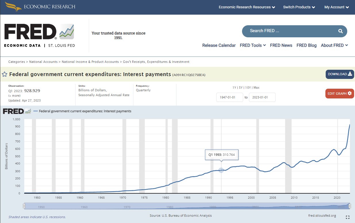
Task: Click the fullscreen chart icon
Action: click(x=348, y=217)
